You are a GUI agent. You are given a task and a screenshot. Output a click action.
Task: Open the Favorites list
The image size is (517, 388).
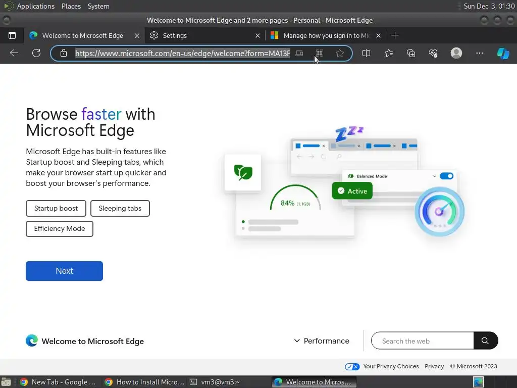pyautogui.click(x=389, y=53)
